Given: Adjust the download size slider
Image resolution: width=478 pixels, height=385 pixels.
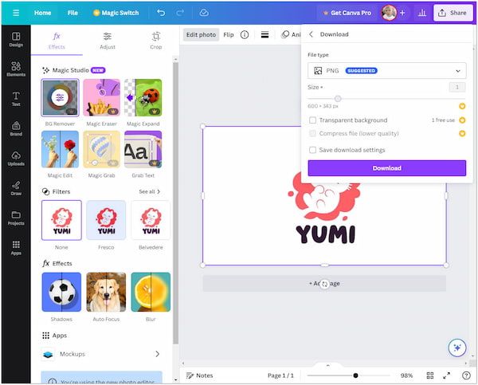Looking at the screenshot, I should (338, 99).
